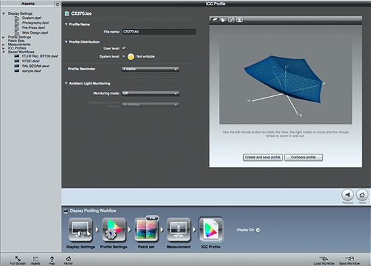Click the Compare profile button
Viewport: 371px width, 266px height.
coord(303,158)
